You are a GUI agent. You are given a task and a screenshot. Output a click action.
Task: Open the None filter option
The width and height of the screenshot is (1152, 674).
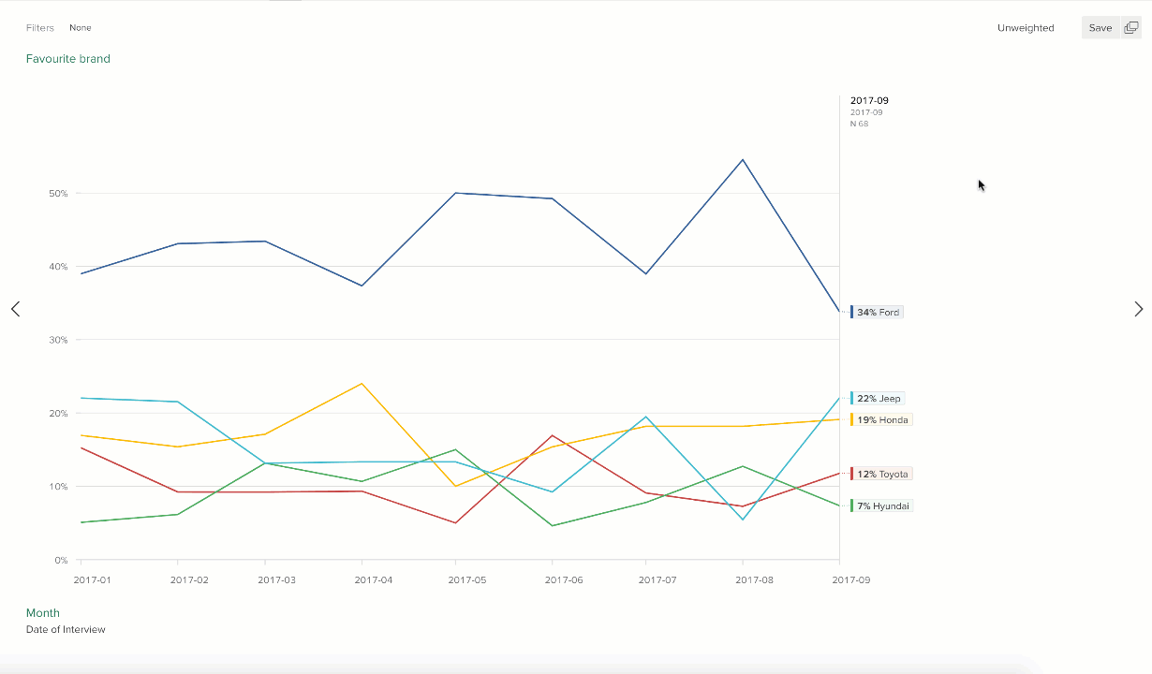tap(81, 27)
